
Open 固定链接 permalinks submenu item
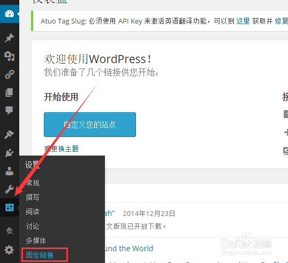pyautogui.click(x=40, y=255)
